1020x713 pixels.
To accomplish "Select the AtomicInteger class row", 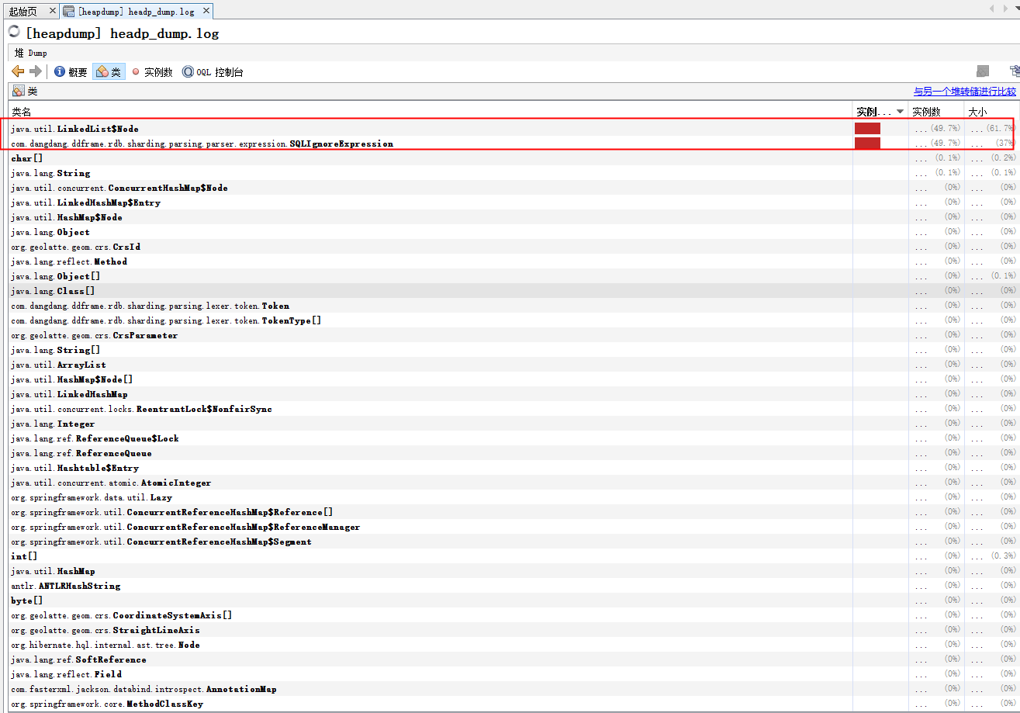I will coord(512,483).
